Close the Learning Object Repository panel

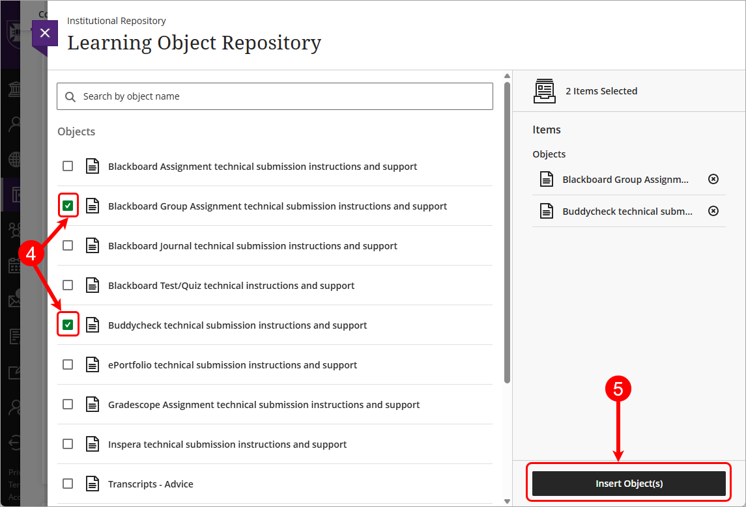click(x=45, y=33)
